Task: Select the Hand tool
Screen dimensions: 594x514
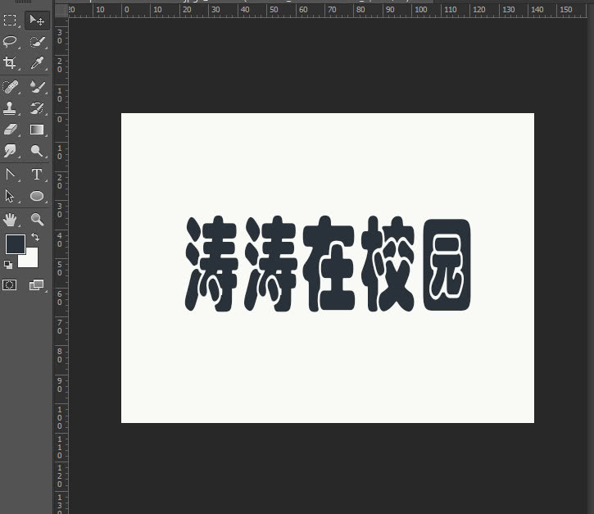Action: click(10, 220)
